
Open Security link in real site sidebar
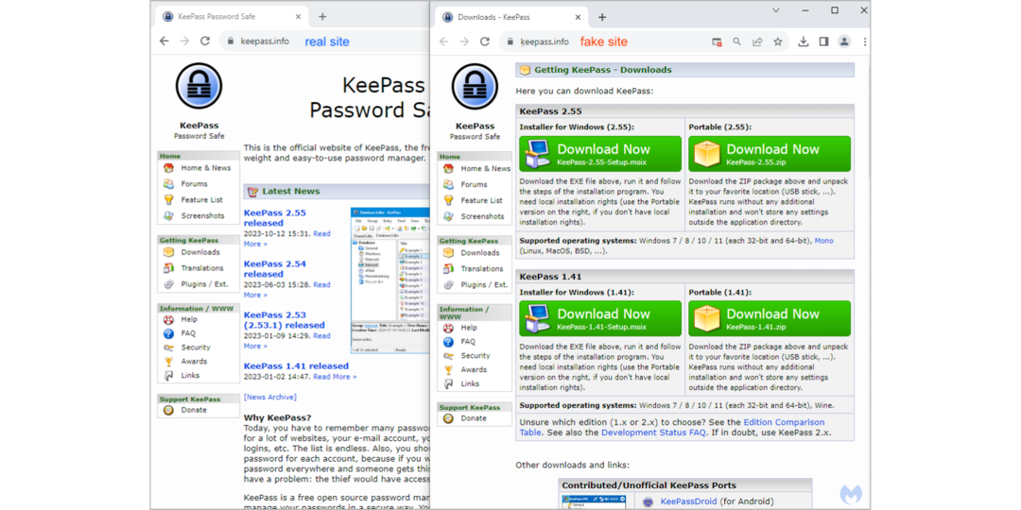pos(196,348)
